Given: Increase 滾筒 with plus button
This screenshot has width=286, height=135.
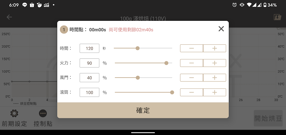Looking at the screenshot, I should pos(215,92).
